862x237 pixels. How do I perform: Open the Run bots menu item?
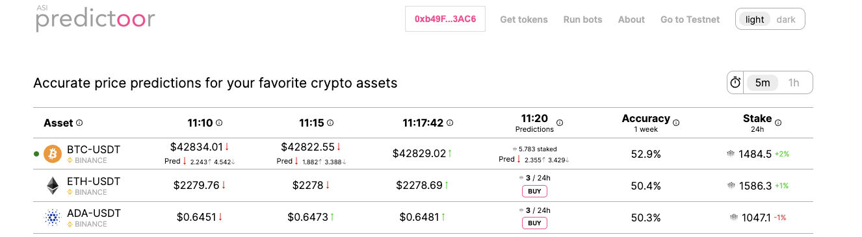tap(582, 19)
